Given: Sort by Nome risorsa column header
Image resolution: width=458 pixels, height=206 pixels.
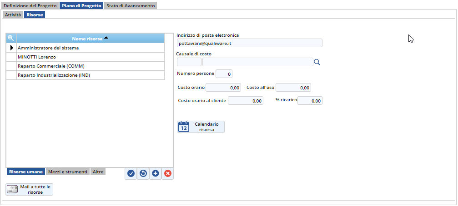Looking at the screenshot, I should pos(90,39).
